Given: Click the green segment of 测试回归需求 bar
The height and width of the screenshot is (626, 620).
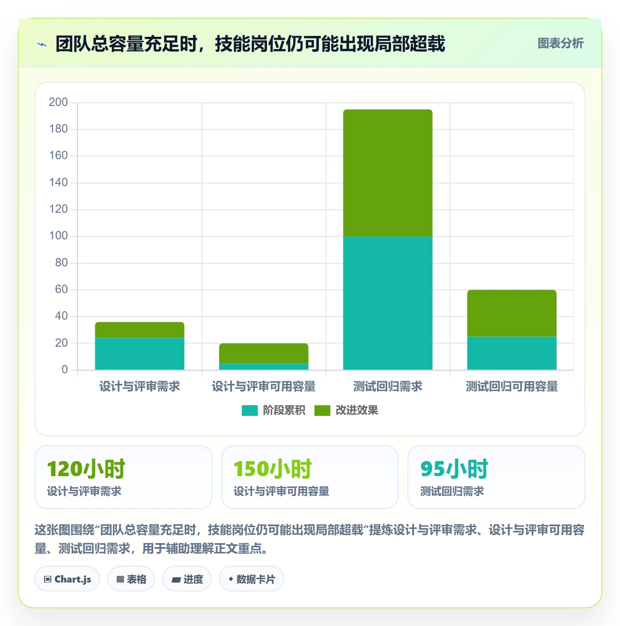Looking at the screenshot, I should [388, 173].
